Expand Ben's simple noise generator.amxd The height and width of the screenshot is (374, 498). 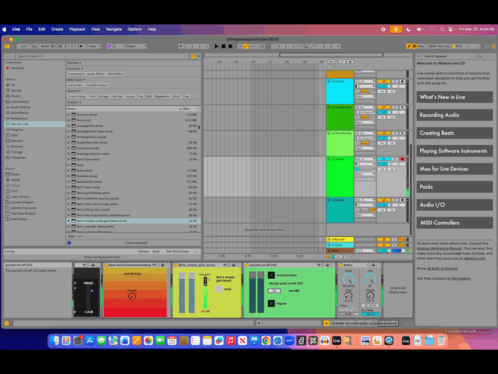69,221
